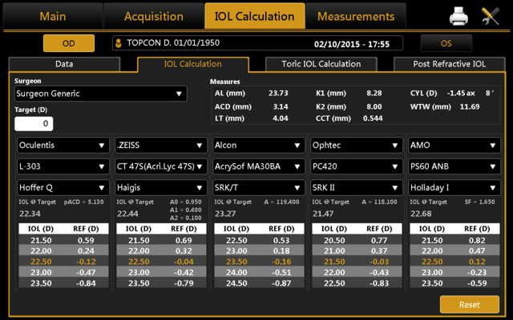Switch to Toric IOL Calculation sub-tab

coord(321,64)
